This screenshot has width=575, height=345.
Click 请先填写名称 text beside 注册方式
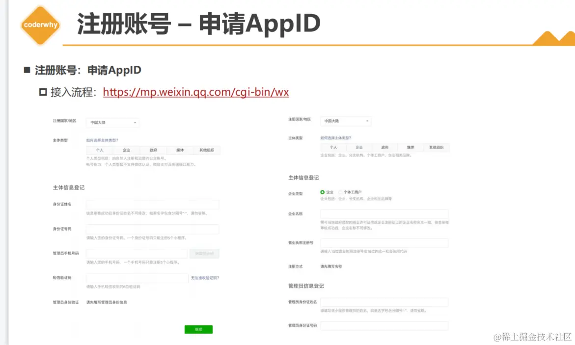pos(331,266)
